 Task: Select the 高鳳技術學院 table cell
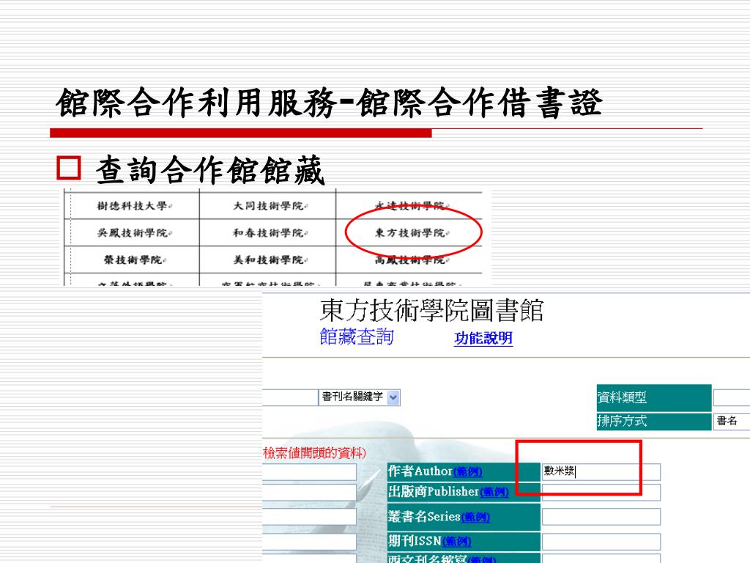409,260
